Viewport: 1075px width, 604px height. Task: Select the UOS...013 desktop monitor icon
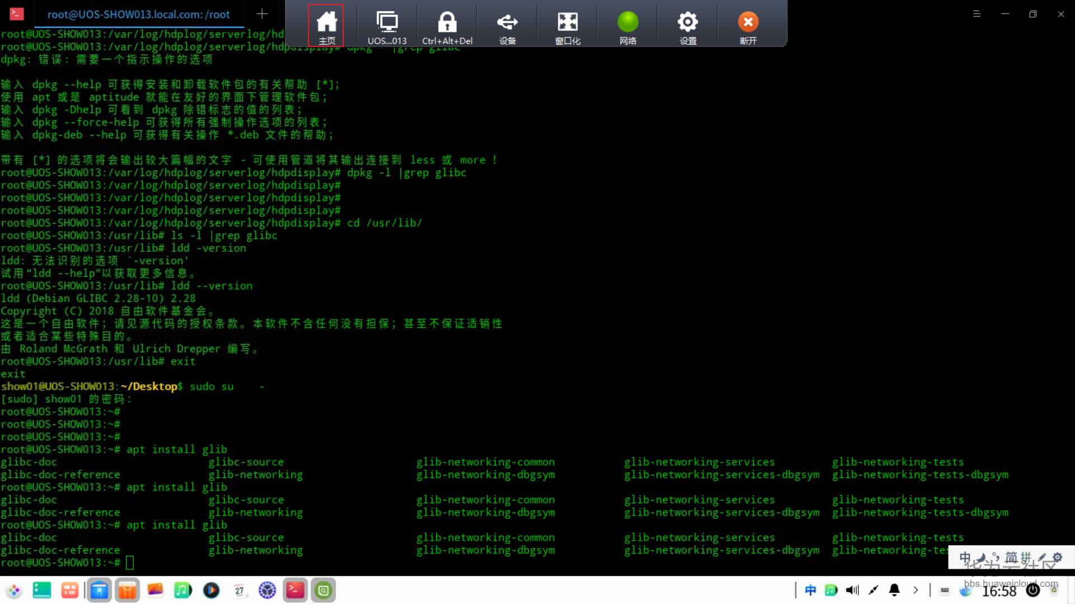pos(387,25)
